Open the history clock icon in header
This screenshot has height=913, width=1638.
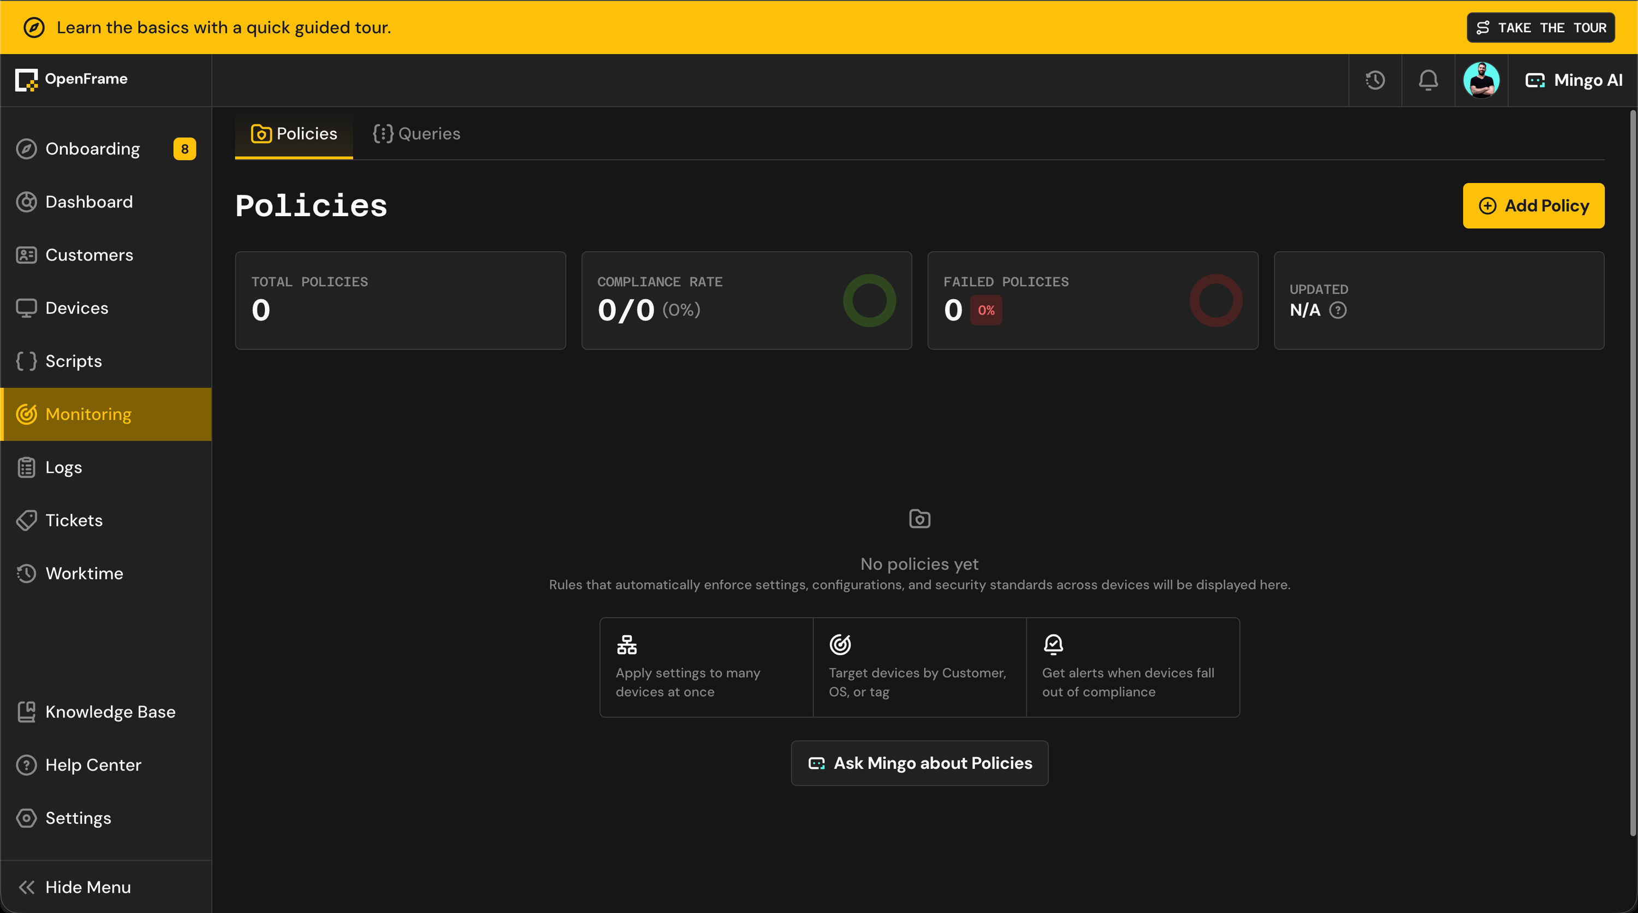(x=1375, y=80)
